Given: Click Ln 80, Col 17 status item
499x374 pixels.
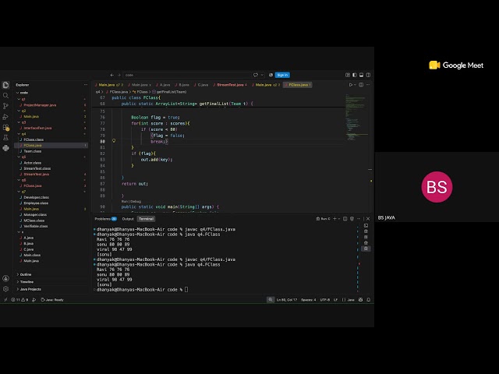Looking at the screenshot, I should (x=287, y=299).
